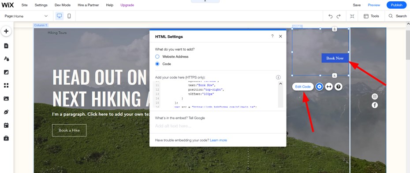Click the Add elements plus button
This screenshot has height=173, width=410.
6,31
